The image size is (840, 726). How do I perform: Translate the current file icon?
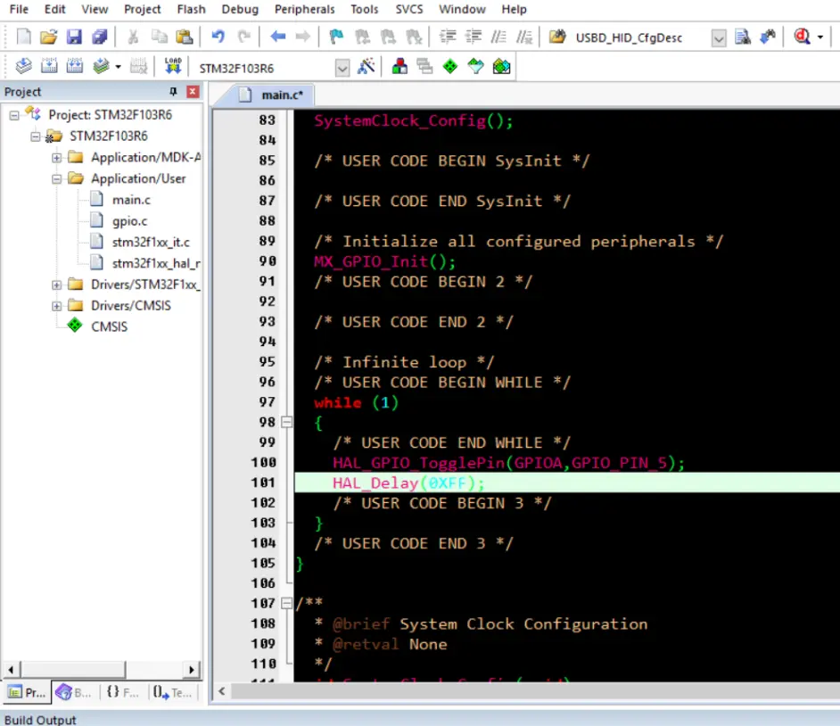(23, 66)
